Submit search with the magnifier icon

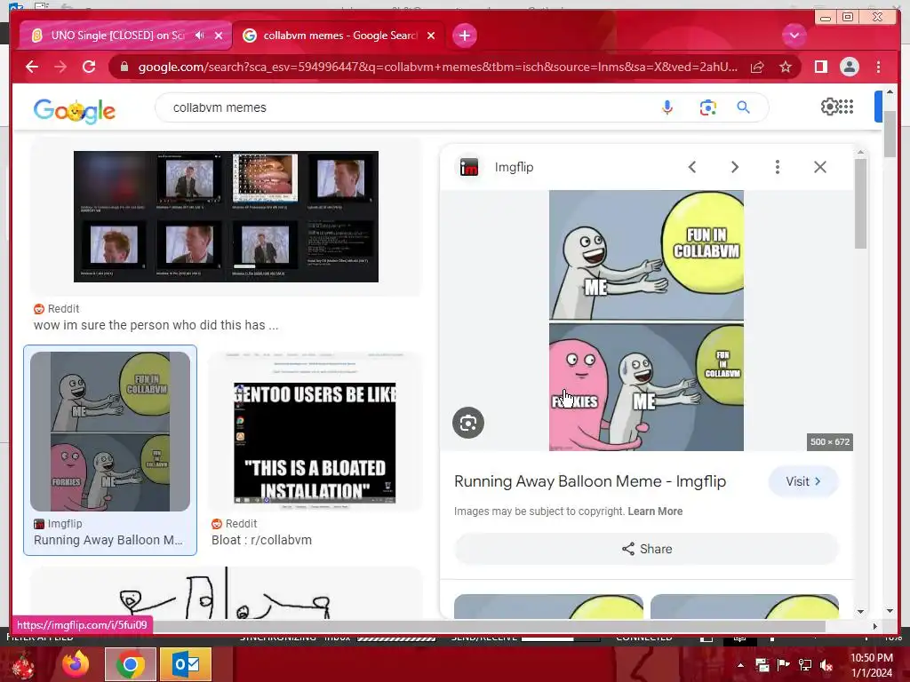[744, 107]
